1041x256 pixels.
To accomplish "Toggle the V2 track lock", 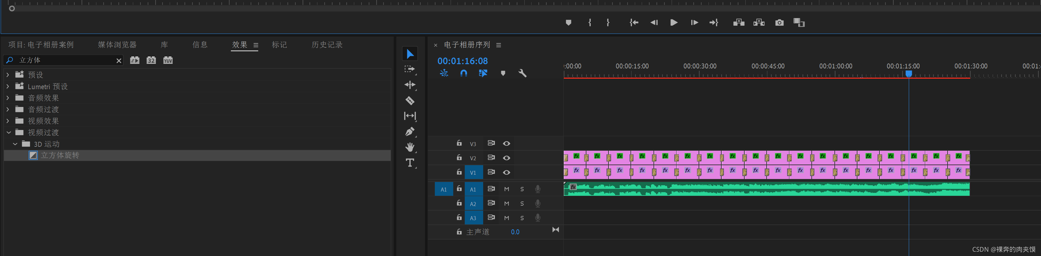I will click(x=459, y=158).
